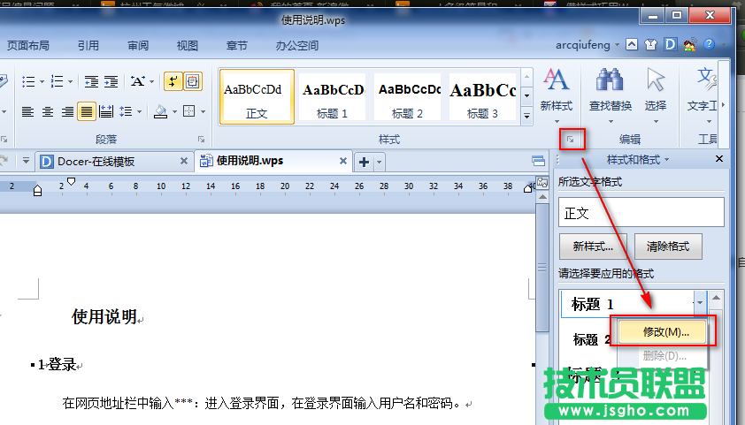Click the borders icon
Viewport: 745px width, 425px height.
pyautogui.click(x=189, y=111)
